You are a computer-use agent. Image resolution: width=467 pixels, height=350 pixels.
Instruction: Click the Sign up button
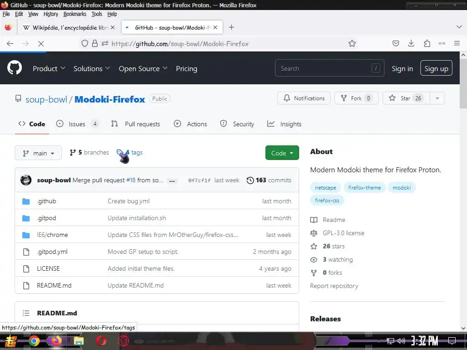(436, 68)
